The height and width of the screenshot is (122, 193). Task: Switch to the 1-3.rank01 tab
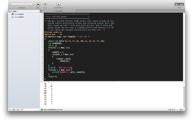[x=58, y=11]
